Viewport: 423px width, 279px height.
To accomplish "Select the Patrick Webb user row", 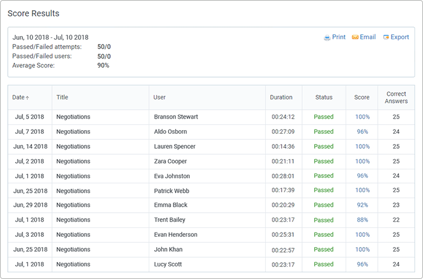I will pyautogui.click(x=173, y=190).
